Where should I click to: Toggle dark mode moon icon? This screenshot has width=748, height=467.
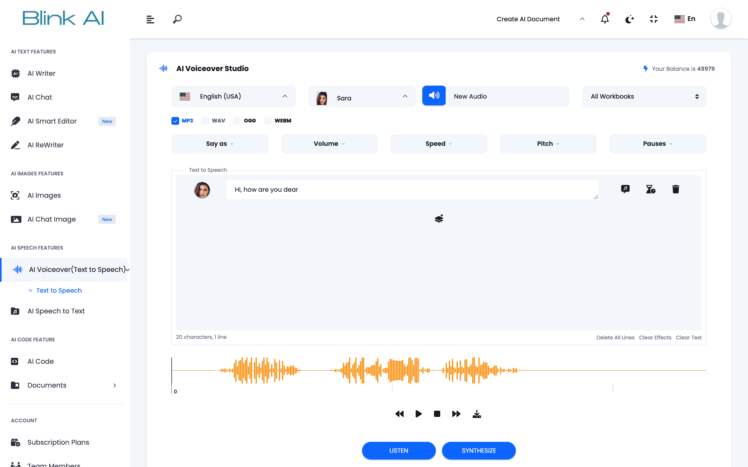coord(629,19)
